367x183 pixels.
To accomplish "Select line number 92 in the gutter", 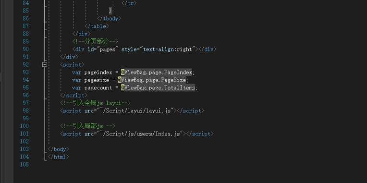I will (26, 64).
